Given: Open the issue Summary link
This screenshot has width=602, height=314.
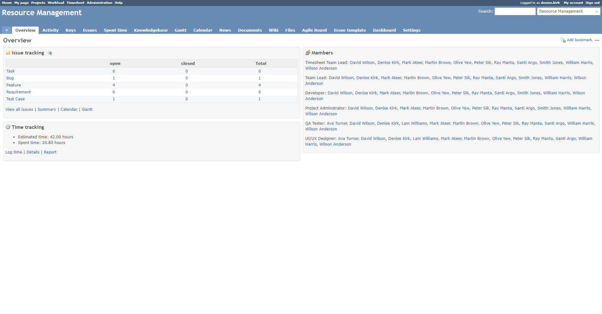Looking at the screenshot, I should pos(47,110).
